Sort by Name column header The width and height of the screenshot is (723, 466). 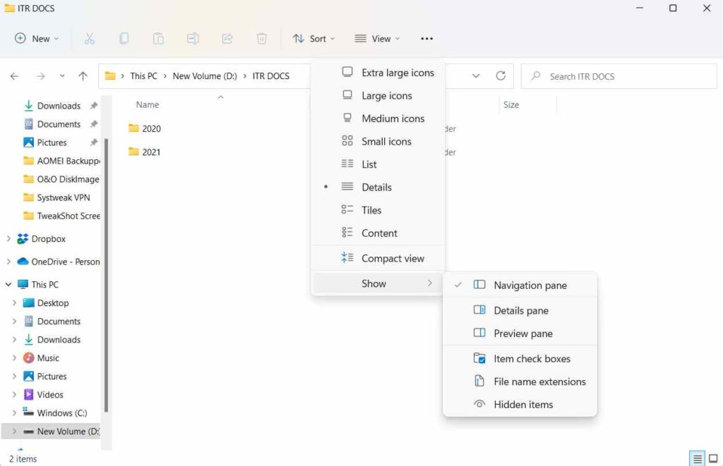(147, 105)
